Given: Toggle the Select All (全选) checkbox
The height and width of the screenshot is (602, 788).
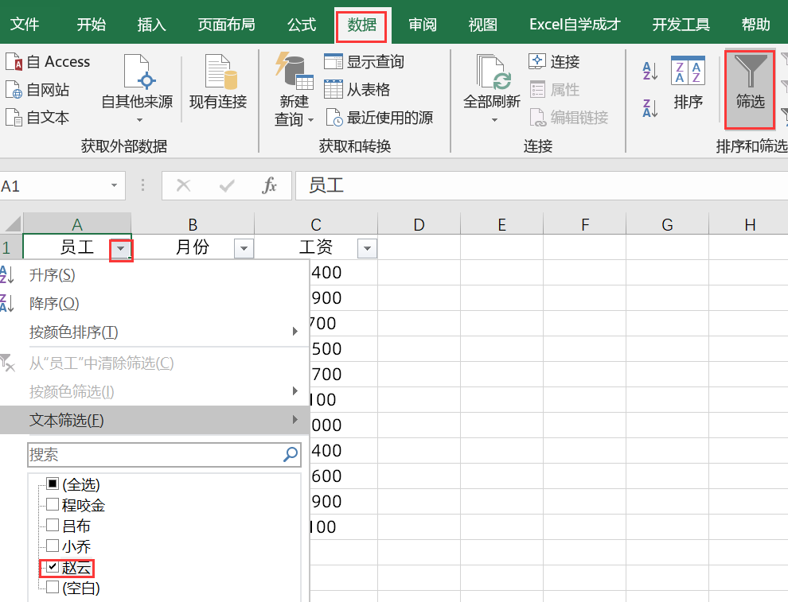Looking at the screenshot, I should [x=53, y=484].
